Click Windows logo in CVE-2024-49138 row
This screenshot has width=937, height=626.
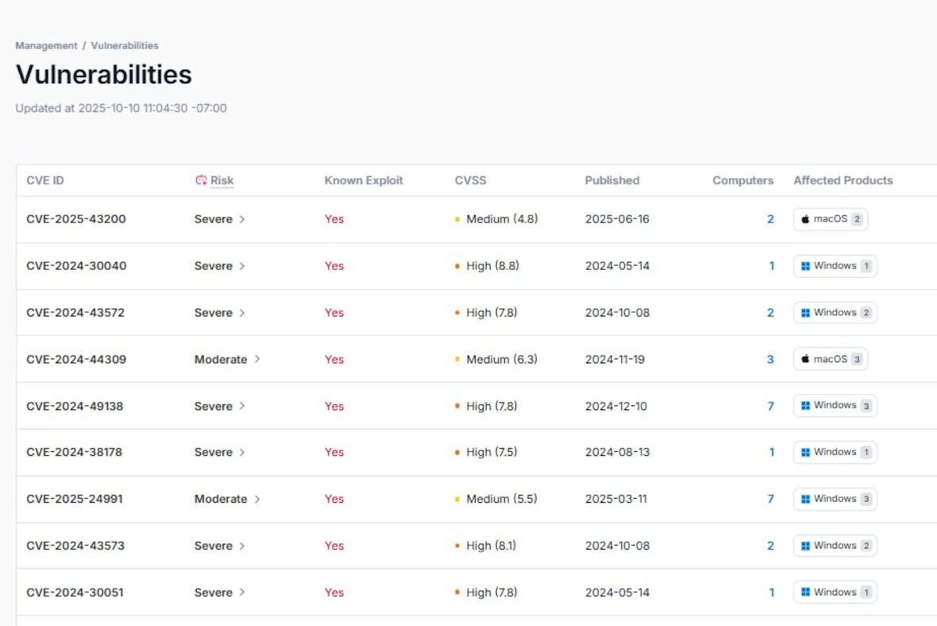tap(805, 406)
